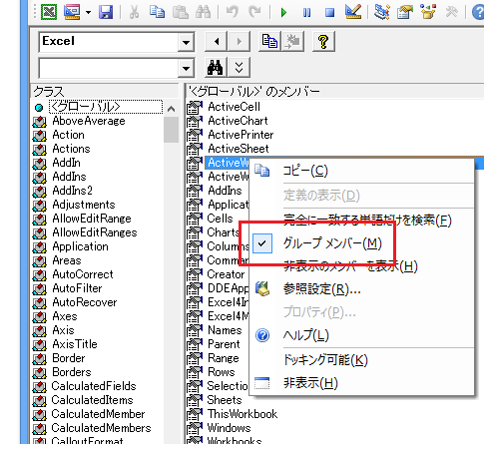Select 完全に一致する単語だけを検索 menu item
This screenshot has width=484, height=454.
coord(362,220)
